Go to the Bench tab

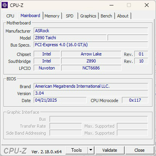tap(106, 16)
